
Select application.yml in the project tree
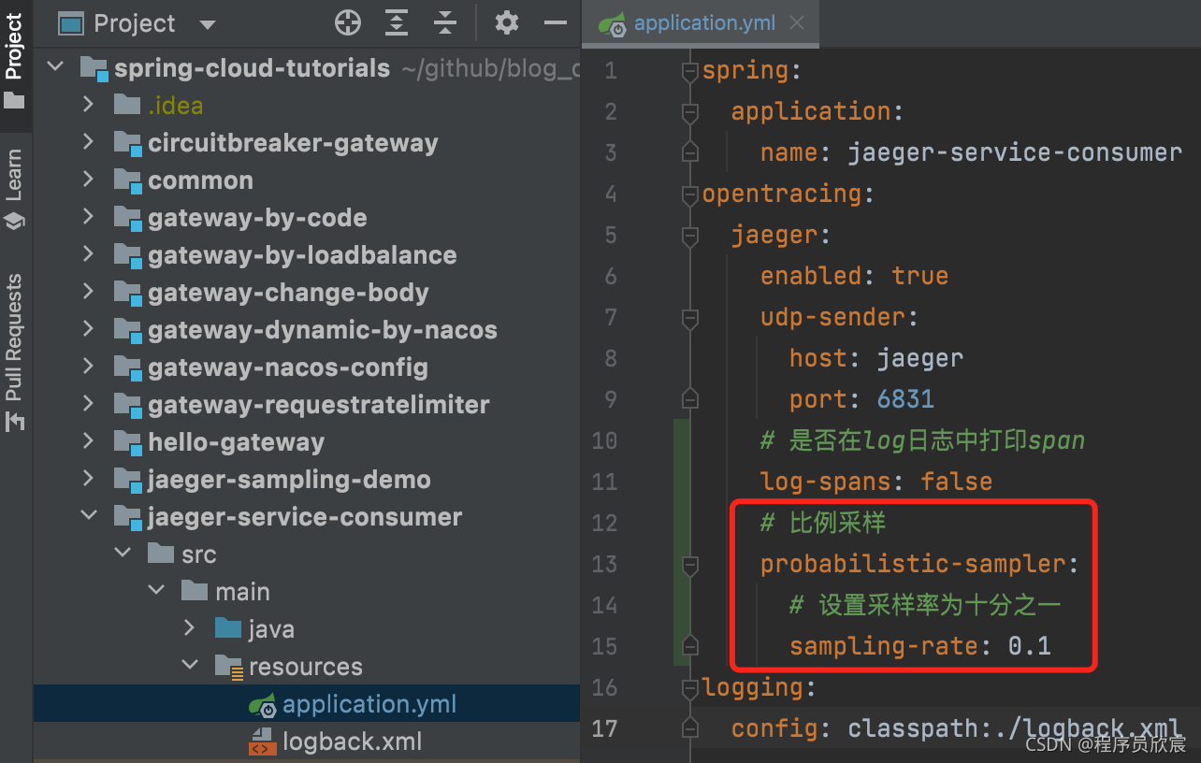point(369,704)
